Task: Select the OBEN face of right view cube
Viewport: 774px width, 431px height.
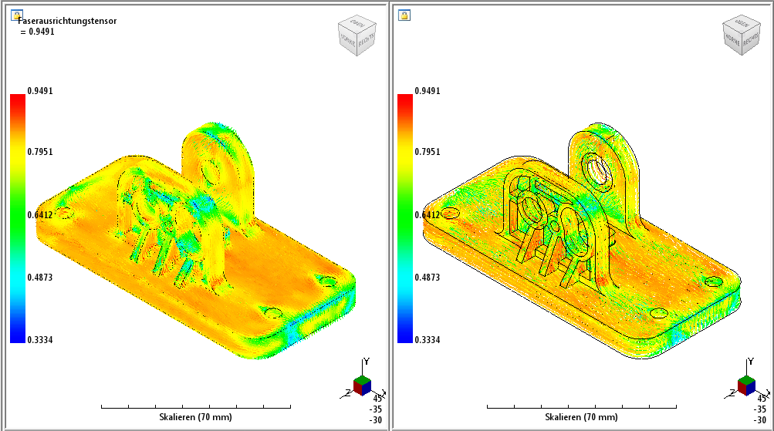Action: point(742,22)
